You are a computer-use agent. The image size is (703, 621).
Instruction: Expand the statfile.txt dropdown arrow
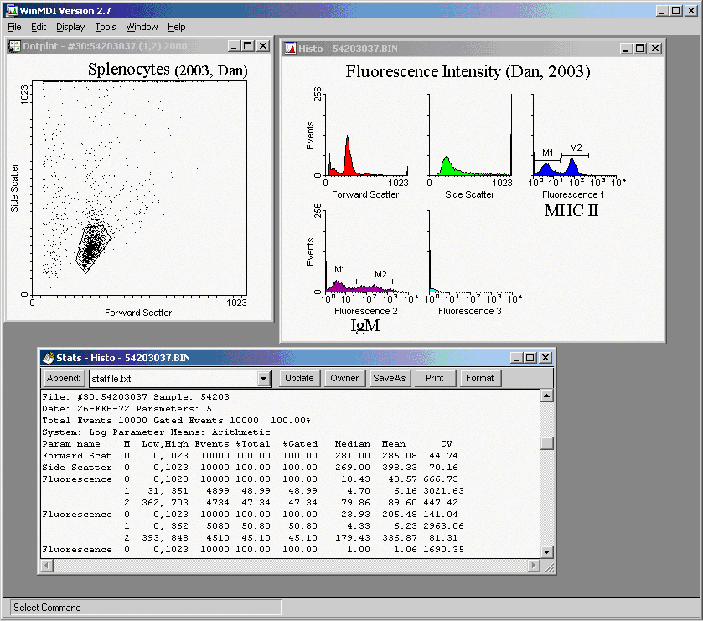coord(263,379)
